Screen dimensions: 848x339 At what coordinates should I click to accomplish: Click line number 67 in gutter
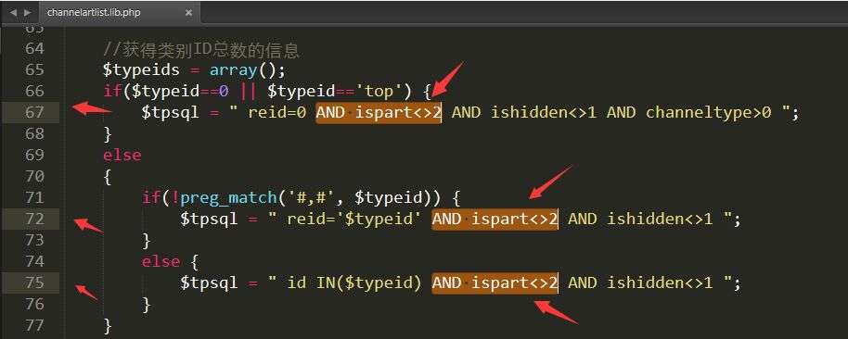pyautogui.click(x=34, y=112)
